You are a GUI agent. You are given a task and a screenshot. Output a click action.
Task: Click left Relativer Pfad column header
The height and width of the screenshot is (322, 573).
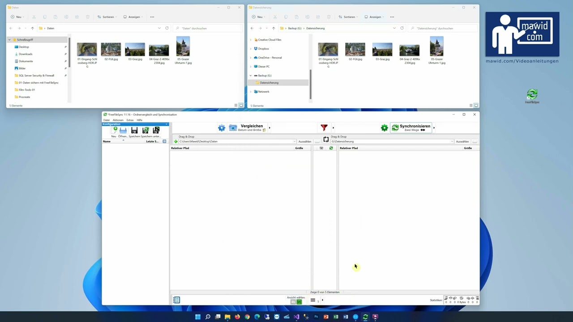pyautogui.click(x=180, y=148)
